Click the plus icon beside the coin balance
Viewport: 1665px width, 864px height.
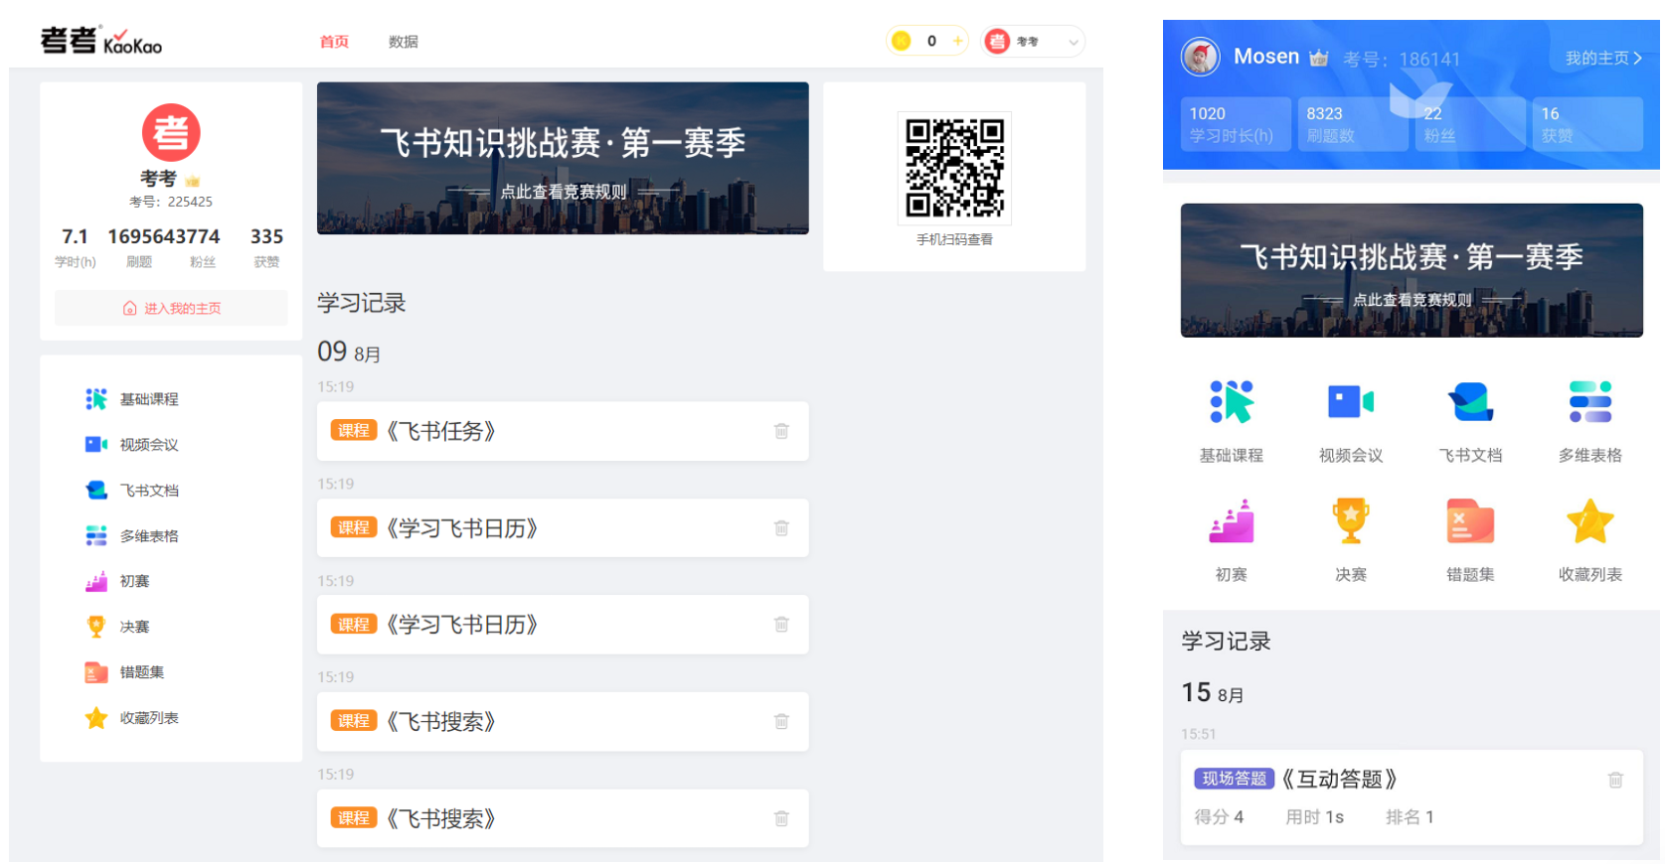(957, 41)
